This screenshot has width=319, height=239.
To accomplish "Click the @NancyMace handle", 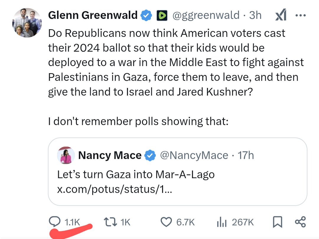I will tap(194, 155).
